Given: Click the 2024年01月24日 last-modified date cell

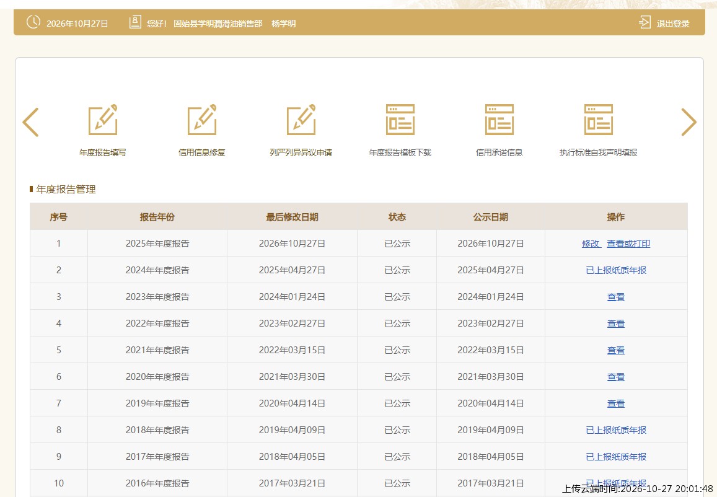Looking at the screenshot, I should (x=293, y=297).
